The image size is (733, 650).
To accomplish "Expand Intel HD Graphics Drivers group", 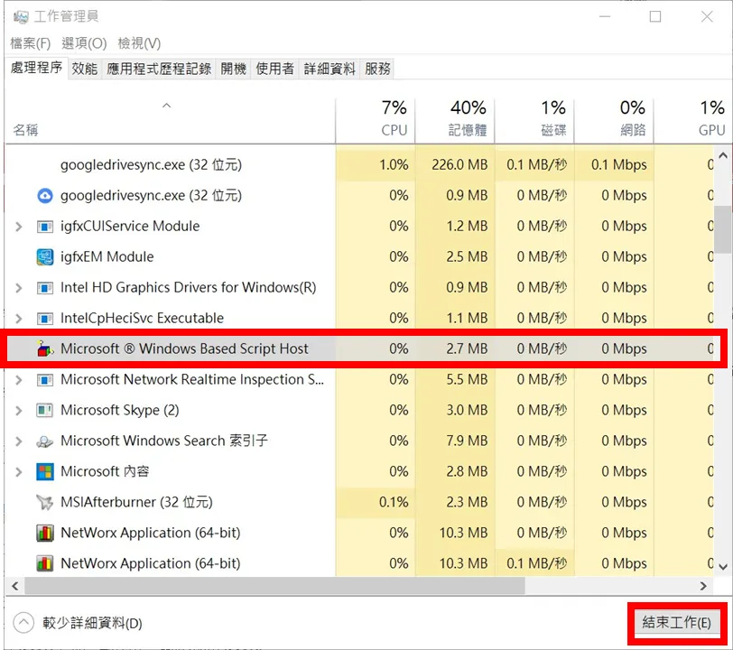I will click(x=19, y=288).
